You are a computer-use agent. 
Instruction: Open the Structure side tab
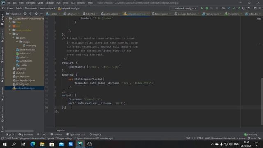(x=2, y=75)
